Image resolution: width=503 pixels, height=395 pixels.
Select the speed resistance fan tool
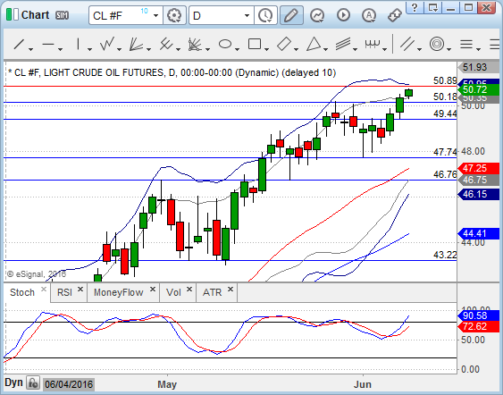(x=195, y=45)
